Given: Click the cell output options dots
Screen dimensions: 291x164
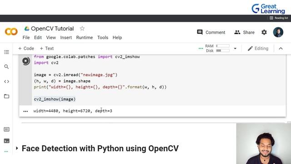Looking at the screenshot, I should [x=25, y=111].
